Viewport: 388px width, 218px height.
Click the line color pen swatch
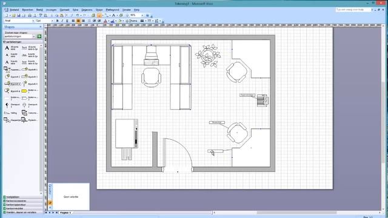(x=113, y=21)
